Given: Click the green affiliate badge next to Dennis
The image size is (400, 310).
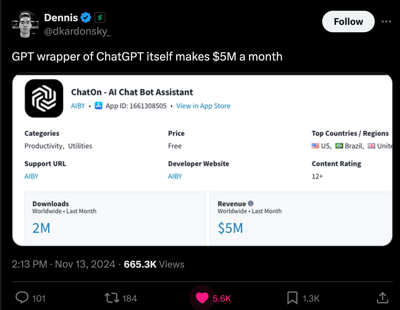Looking at the screenshot, I should [100, 17].
